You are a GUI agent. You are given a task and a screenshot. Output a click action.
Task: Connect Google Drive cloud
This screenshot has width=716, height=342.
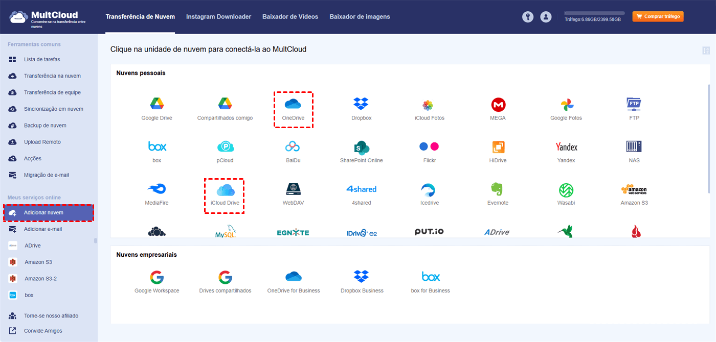(x=156, y=109)
